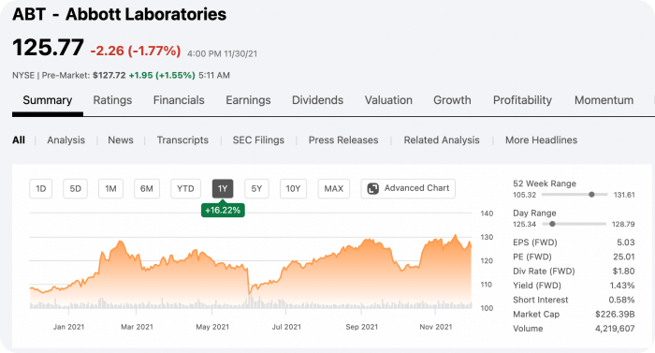Filter headlines by SEC Filings
655x353 pixels.
(258, 140)
